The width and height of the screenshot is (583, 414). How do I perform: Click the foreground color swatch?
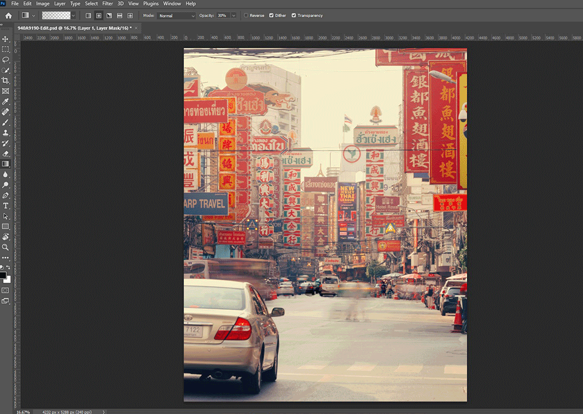pyautogui.click(x=3, y=275)
